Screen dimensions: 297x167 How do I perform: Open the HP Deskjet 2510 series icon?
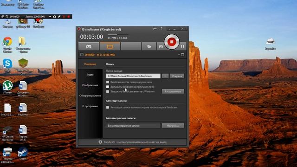(x=7, y=133)
